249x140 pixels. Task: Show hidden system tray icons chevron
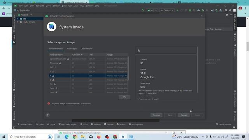click(203, 136)
